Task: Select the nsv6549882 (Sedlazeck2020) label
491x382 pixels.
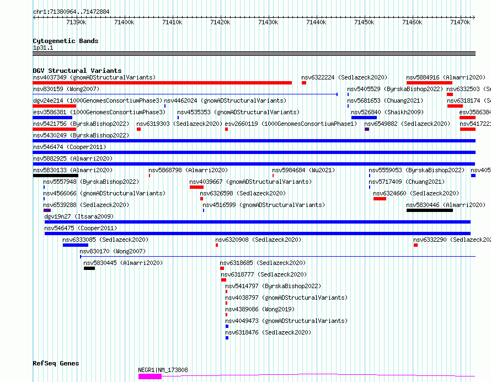Action: click(407, 124)
